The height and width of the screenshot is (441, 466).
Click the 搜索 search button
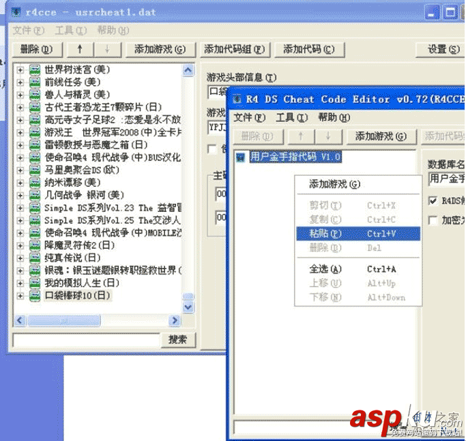pos(177,339)
